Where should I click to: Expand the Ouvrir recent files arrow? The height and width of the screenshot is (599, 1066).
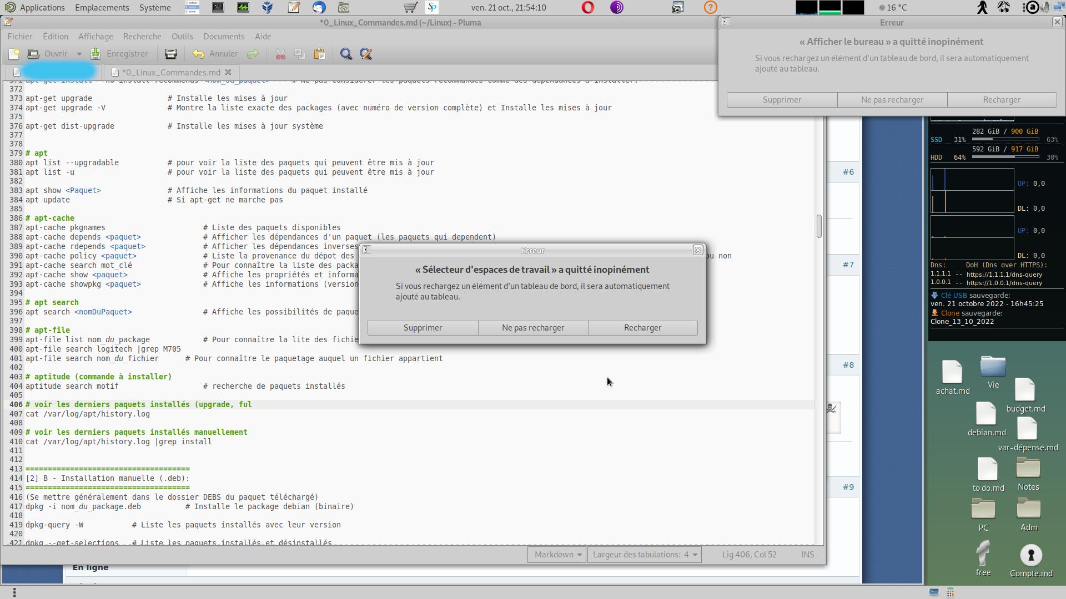pos(79,54)
